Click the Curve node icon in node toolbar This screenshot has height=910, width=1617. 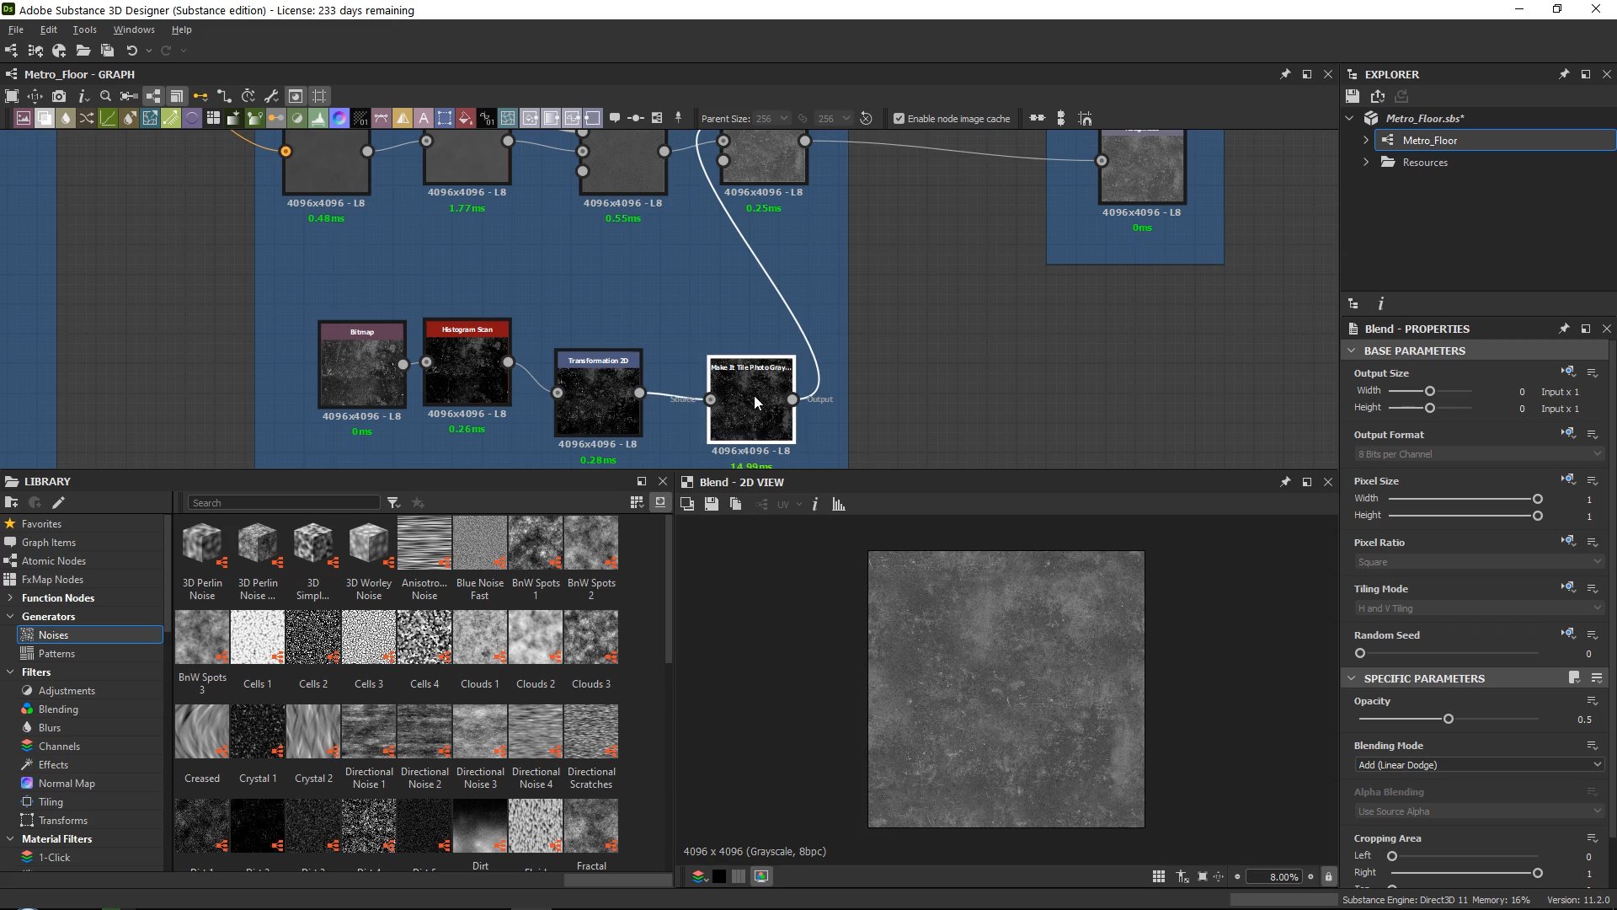[108, 118]
